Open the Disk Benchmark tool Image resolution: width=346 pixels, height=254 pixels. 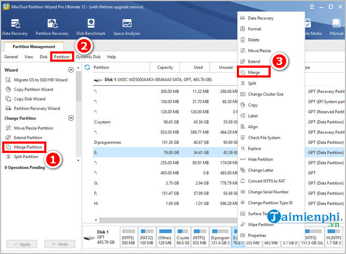tap(91, 27)
